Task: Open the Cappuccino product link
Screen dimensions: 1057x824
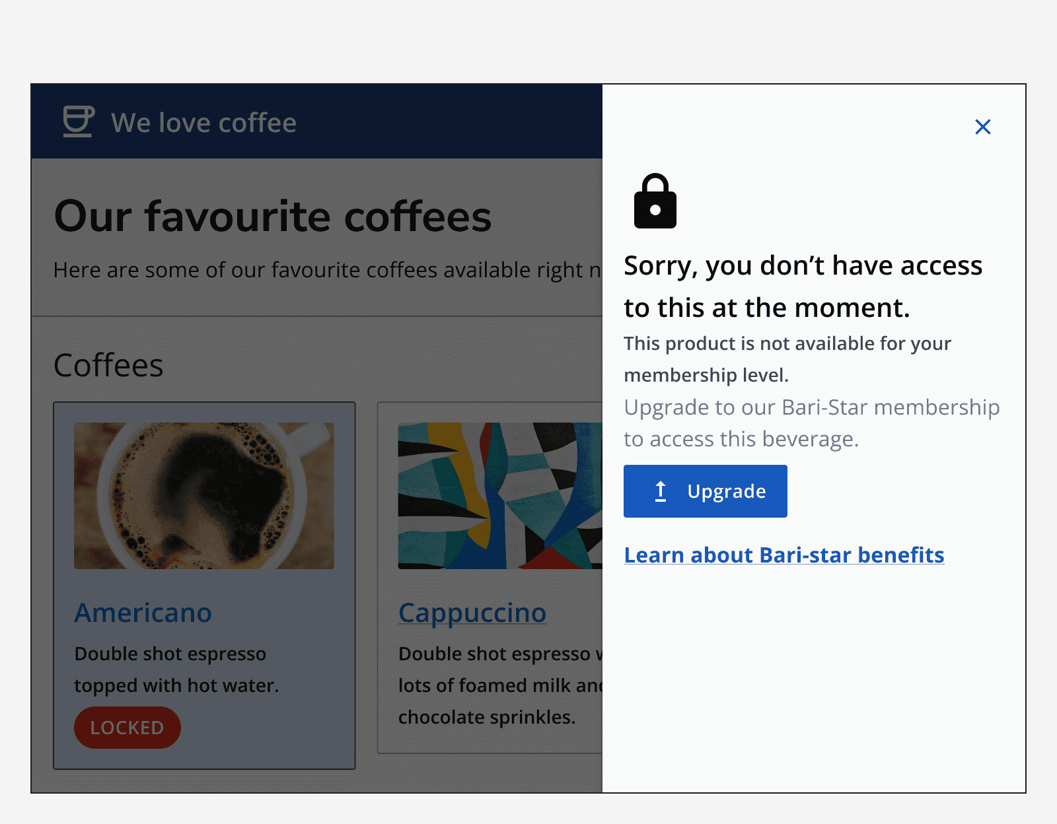Action: [472, 613]
